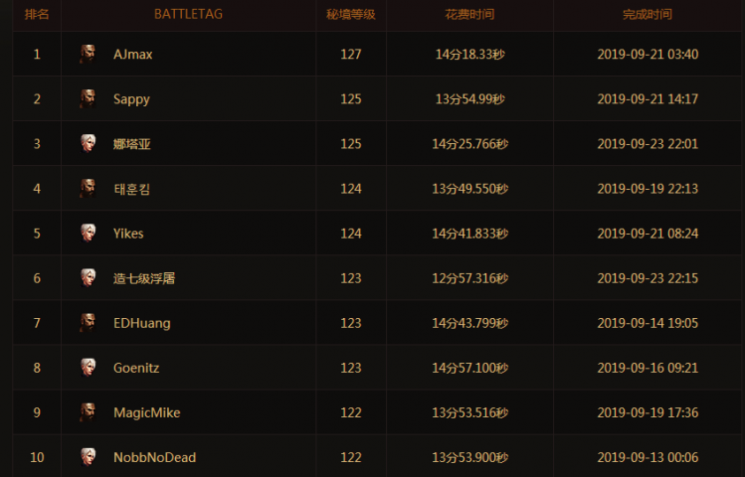Click the class portrait icon beside AJmax

pyautogui.click(x=88, y=54)
